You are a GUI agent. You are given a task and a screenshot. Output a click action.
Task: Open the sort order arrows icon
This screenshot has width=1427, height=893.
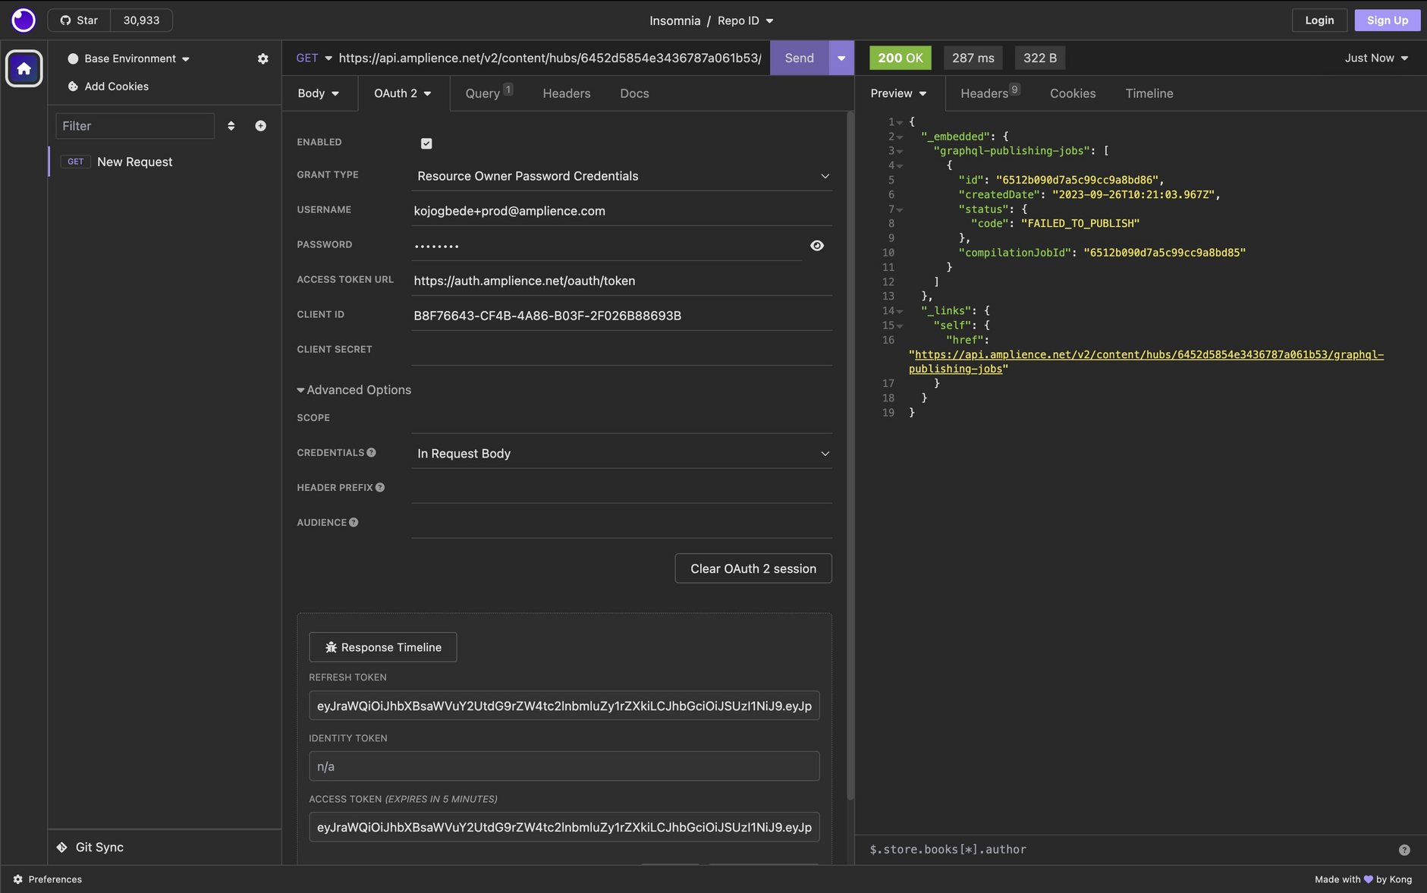click(231, 126)
